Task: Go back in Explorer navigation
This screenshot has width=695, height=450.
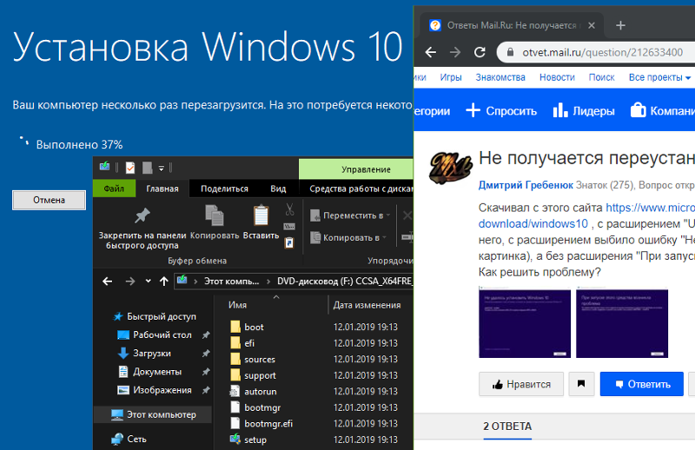Action: pyautogui.click(x=107, y=281)
